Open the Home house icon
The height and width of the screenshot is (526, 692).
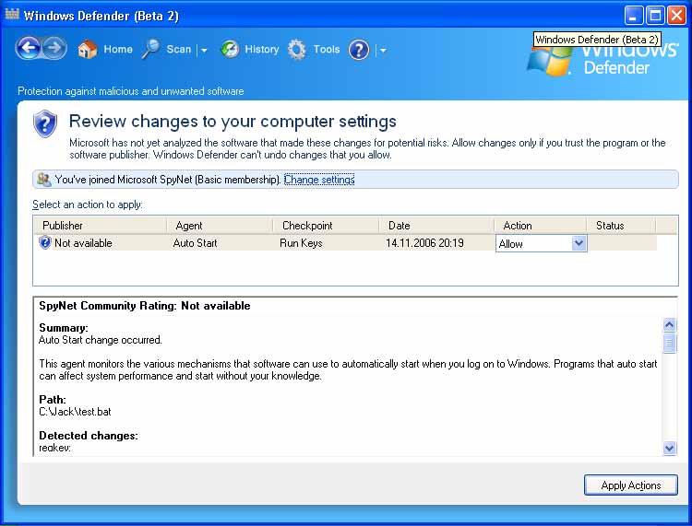point(87,50)
